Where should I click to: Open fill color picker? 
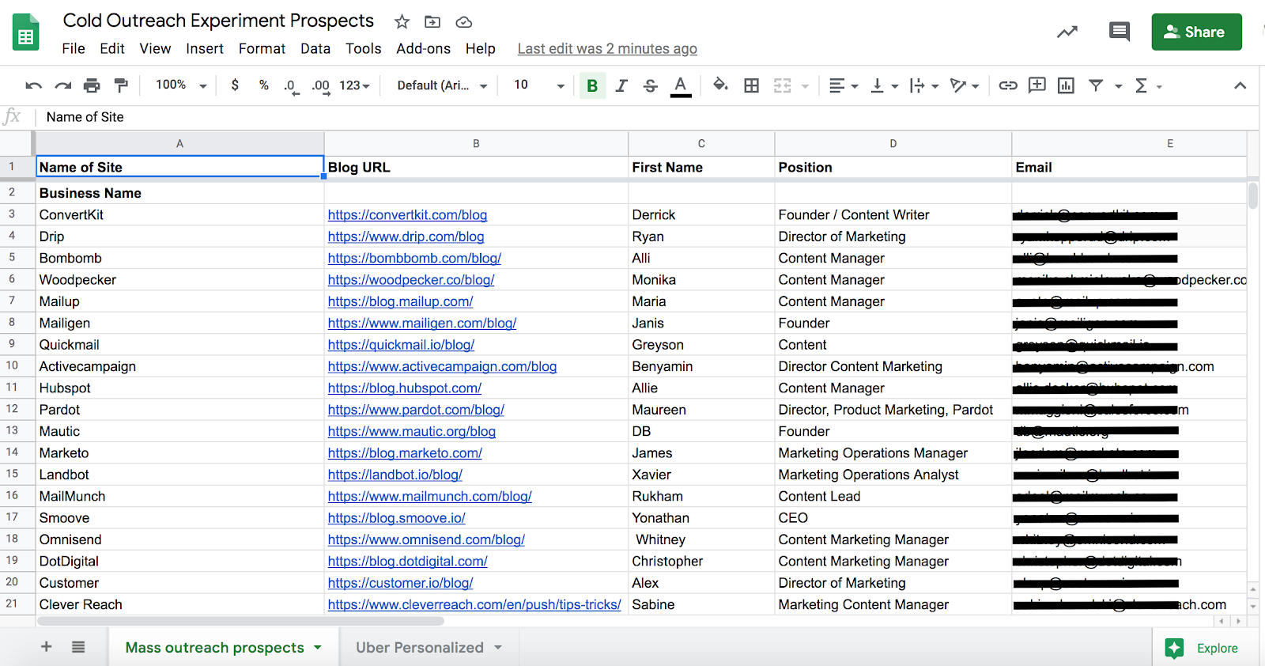point(720,85)
